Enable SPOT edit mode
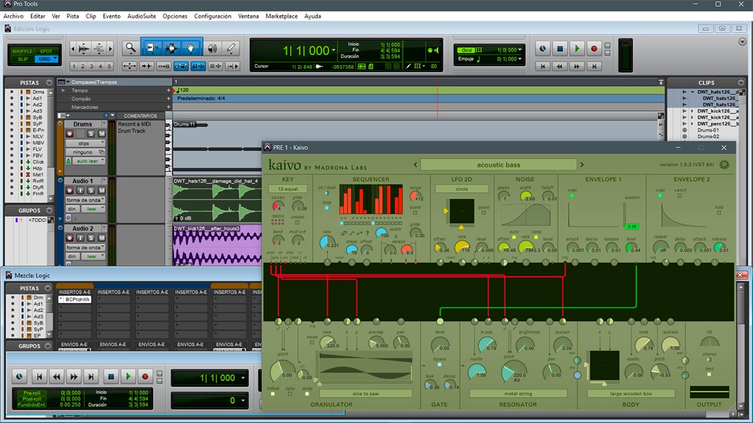This screenshot has height=423, width=753. (x=46, y=51)
